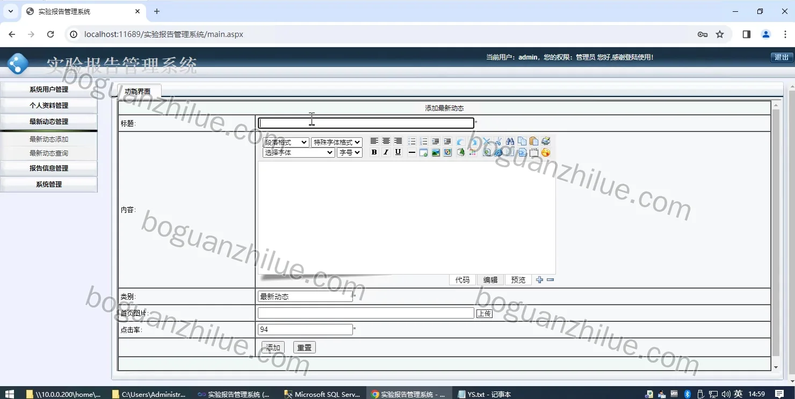Switch editor to 代码 mode
The height and width of the screenshot is (399, 795).
tap(462, 280)
